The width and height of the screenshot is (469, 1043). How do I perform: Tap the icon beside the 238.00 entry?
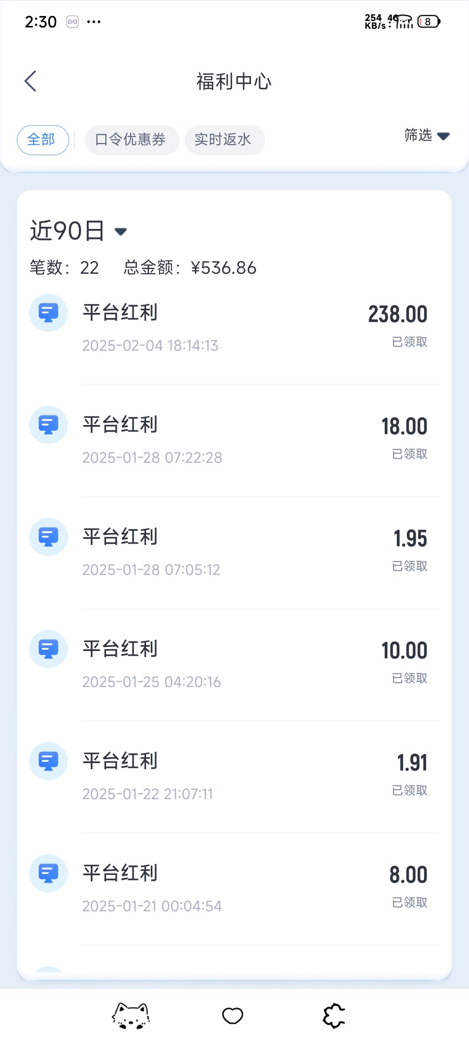click(x=48, y=312)
